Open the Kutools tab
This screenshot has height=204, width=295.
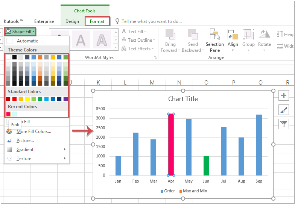(14, 21)
